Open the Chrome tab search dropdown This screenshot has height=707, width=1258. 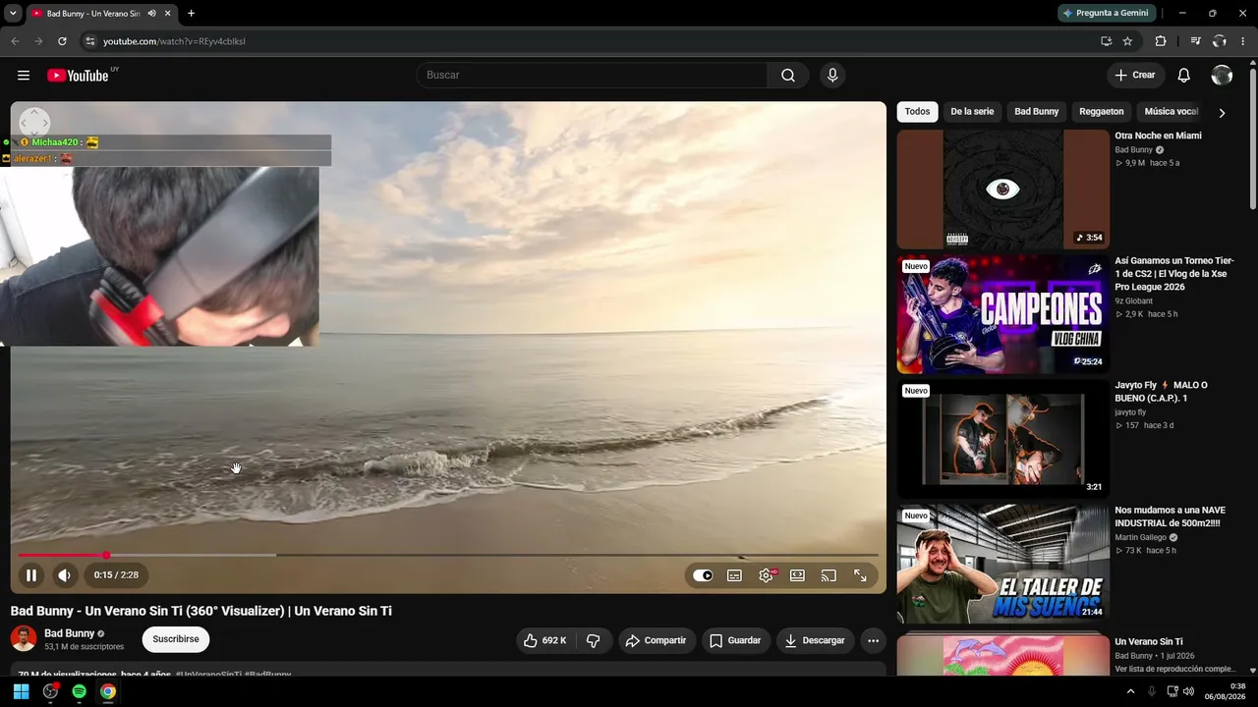pyautogui.click(x=13, y=13)
